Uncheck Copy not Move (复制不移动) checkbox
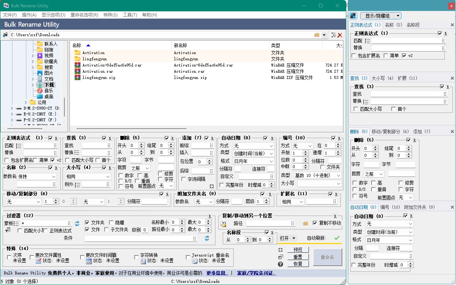This screenshot has width=456, height=285. pyautogui.click(x=315, y=223)
